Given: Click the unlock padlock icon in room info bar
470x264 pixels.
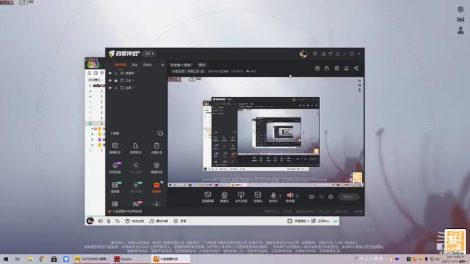Looking at the screenshot, I should pyautogui.click(x=327, y=68).
